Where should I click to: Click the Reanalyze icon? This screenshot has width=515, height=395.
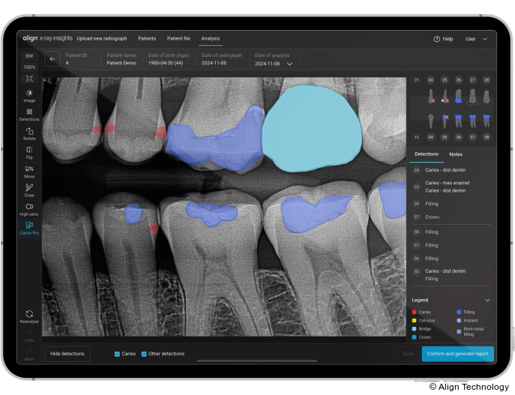29,314
